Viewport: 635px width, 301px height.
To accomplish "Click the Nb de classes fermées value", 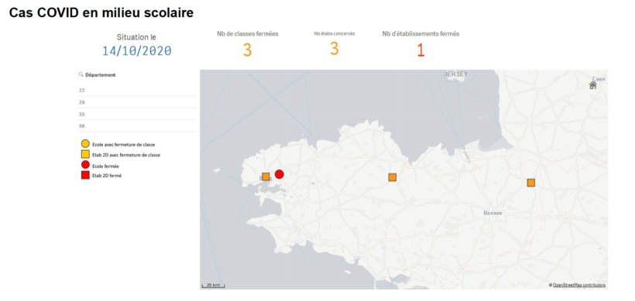I will (x=248, y=50).
